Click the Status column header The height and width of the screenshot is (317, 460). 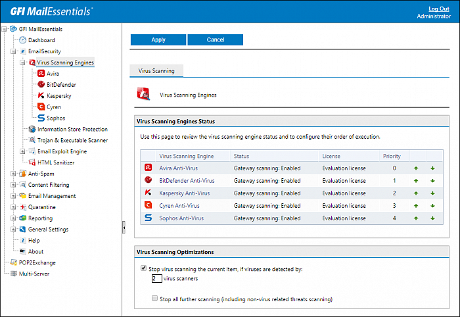click(x=241, y=156)
